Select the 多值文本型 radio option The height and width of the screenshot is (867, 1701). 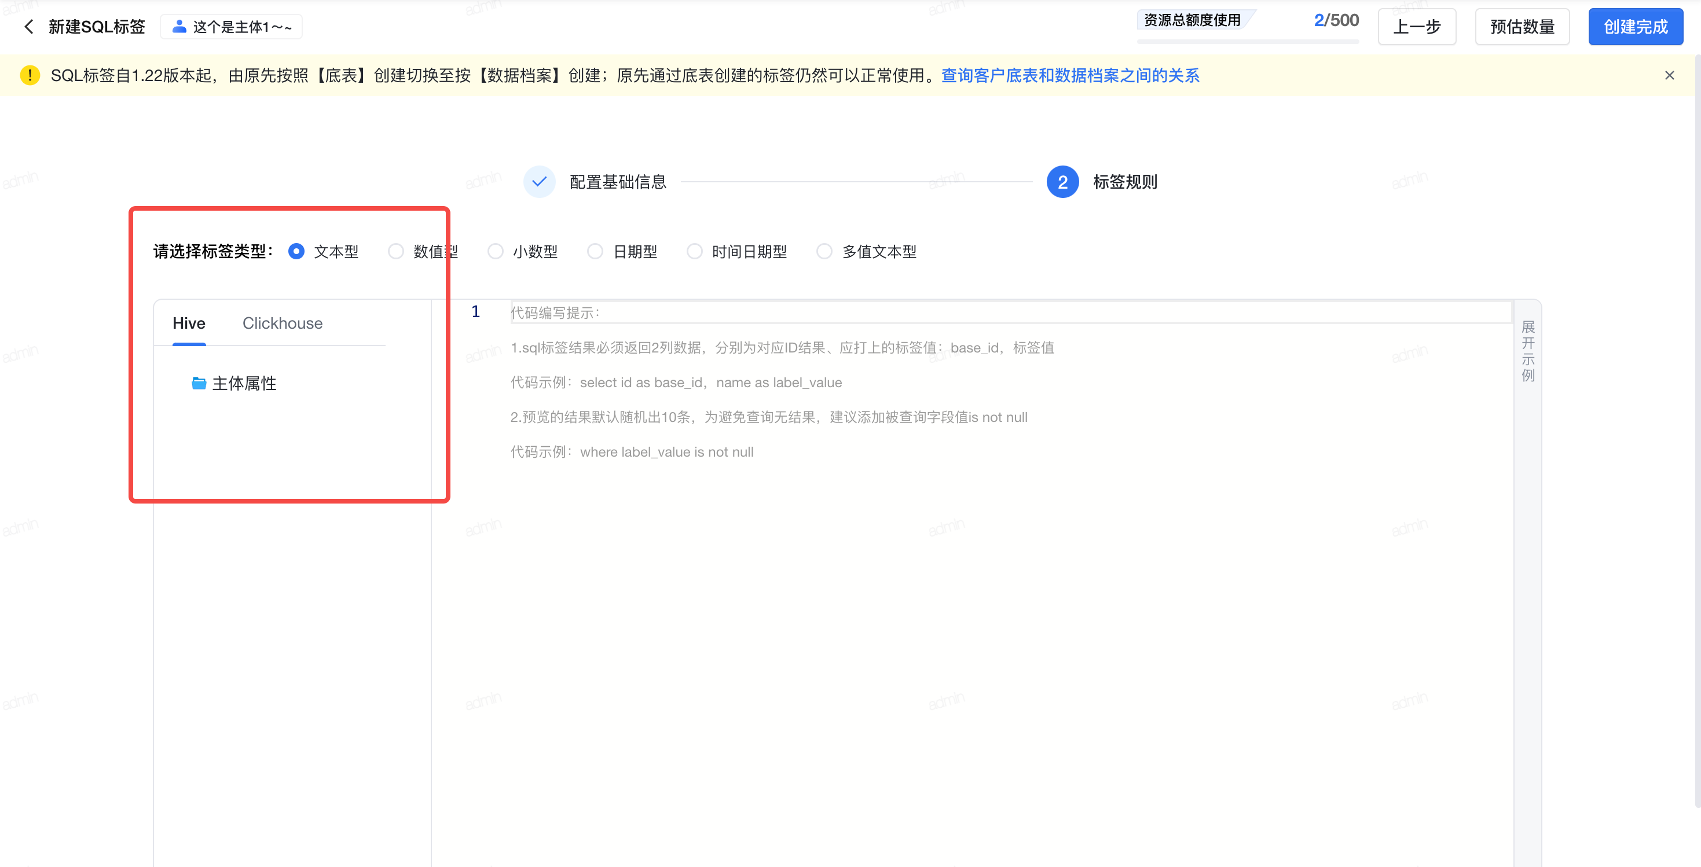pyautogui.click(x=824, y=252)
